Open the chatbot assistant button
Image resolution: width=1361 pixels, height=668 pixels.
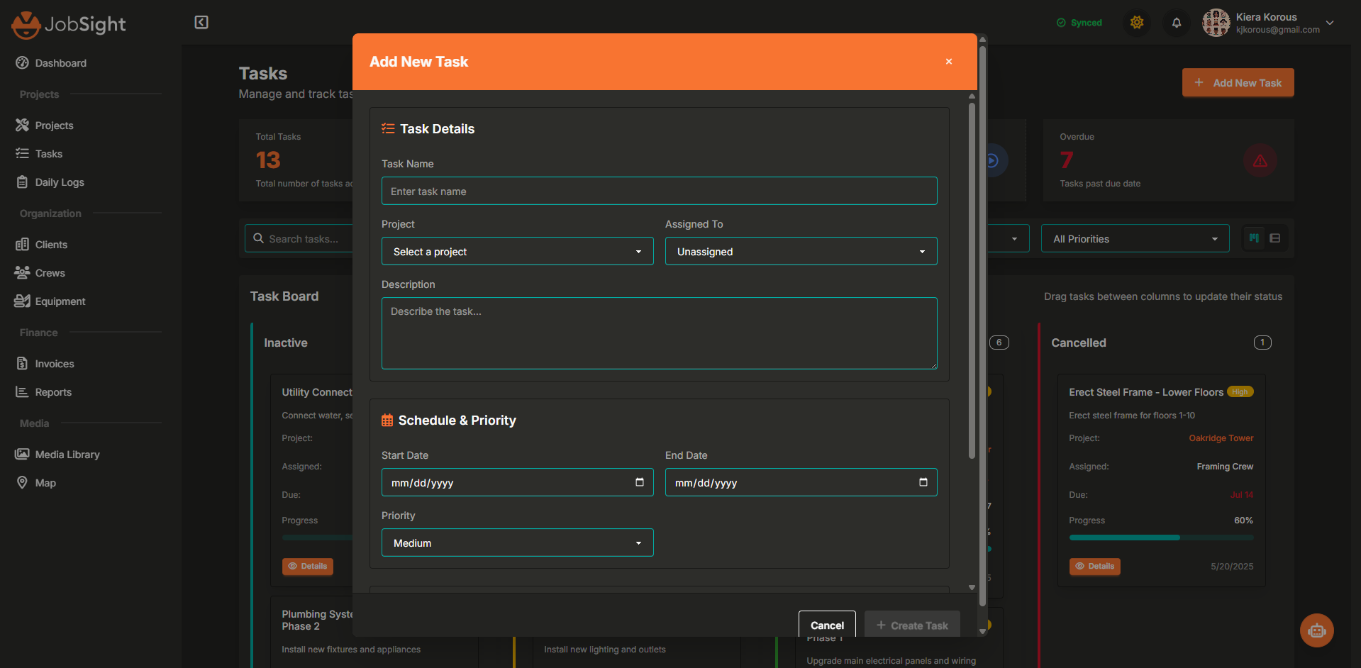click(x=1317, y=630)
